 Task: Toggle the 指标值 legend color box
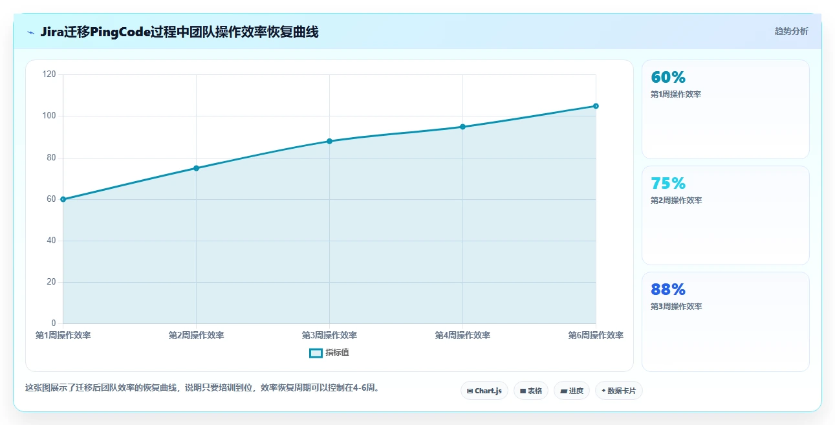pyautogui.click(x=316, y=353)
